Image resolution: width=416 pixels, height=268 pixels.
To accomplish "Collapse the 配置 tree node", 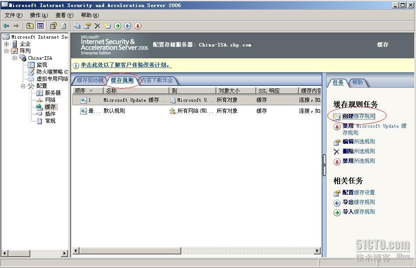I will coord(23,86).
